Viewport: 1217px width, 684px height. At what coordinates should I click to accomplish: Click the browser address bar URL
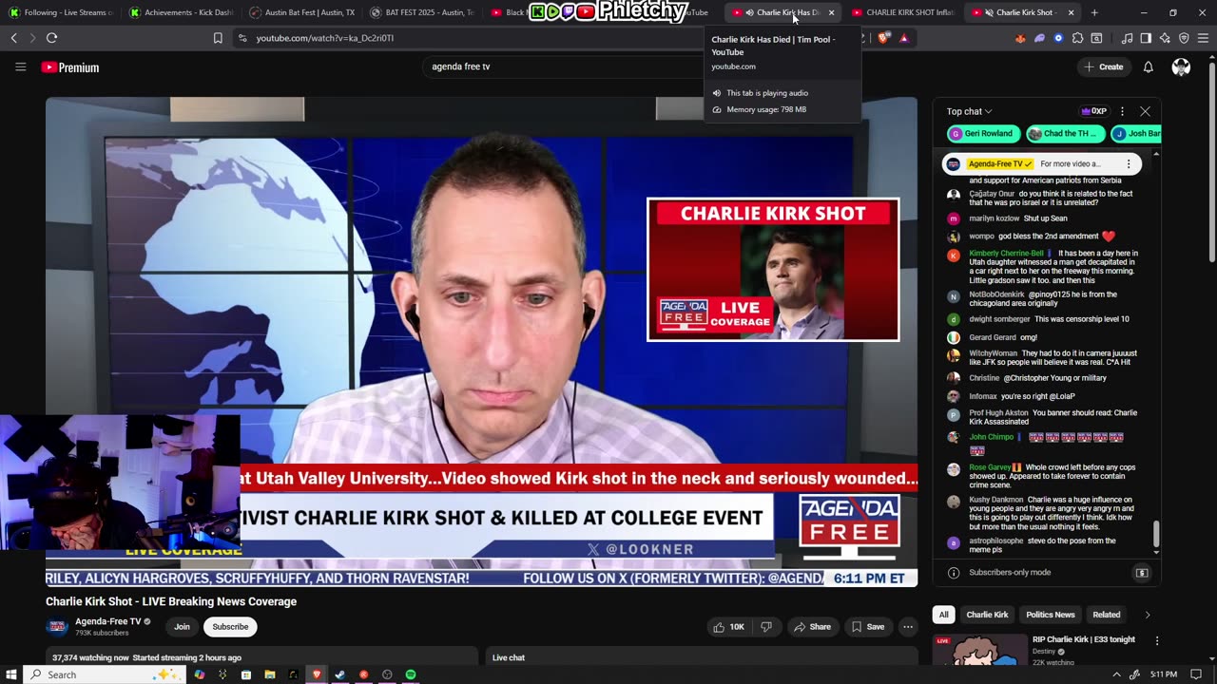tap(325, 38)
